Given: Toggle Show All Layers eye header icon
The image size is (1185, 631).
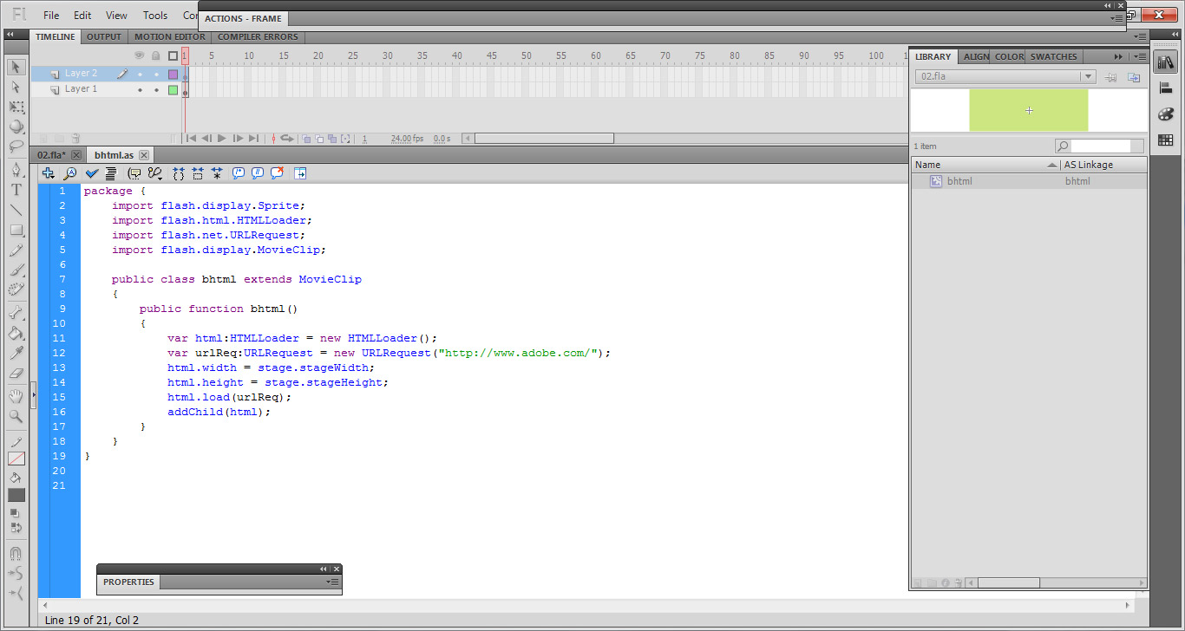Looking at the screenshot, I should click(x=139, y=55).
